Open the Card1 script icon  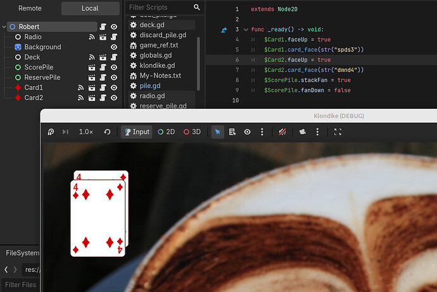tap(103, 88)
